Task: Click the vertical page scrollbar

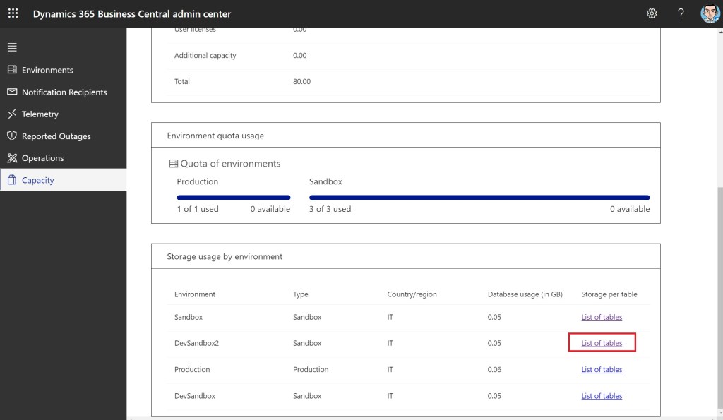Action: (718, 282)
